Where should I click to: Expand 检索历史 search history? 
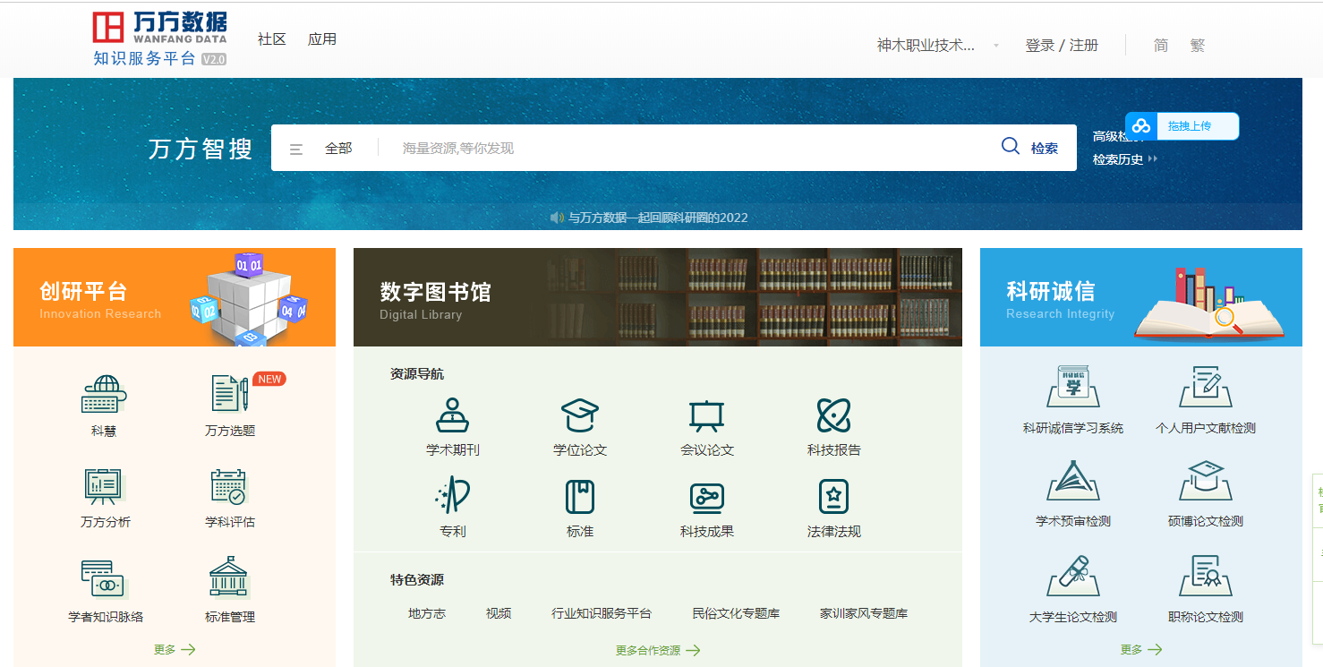(1124, 159)
